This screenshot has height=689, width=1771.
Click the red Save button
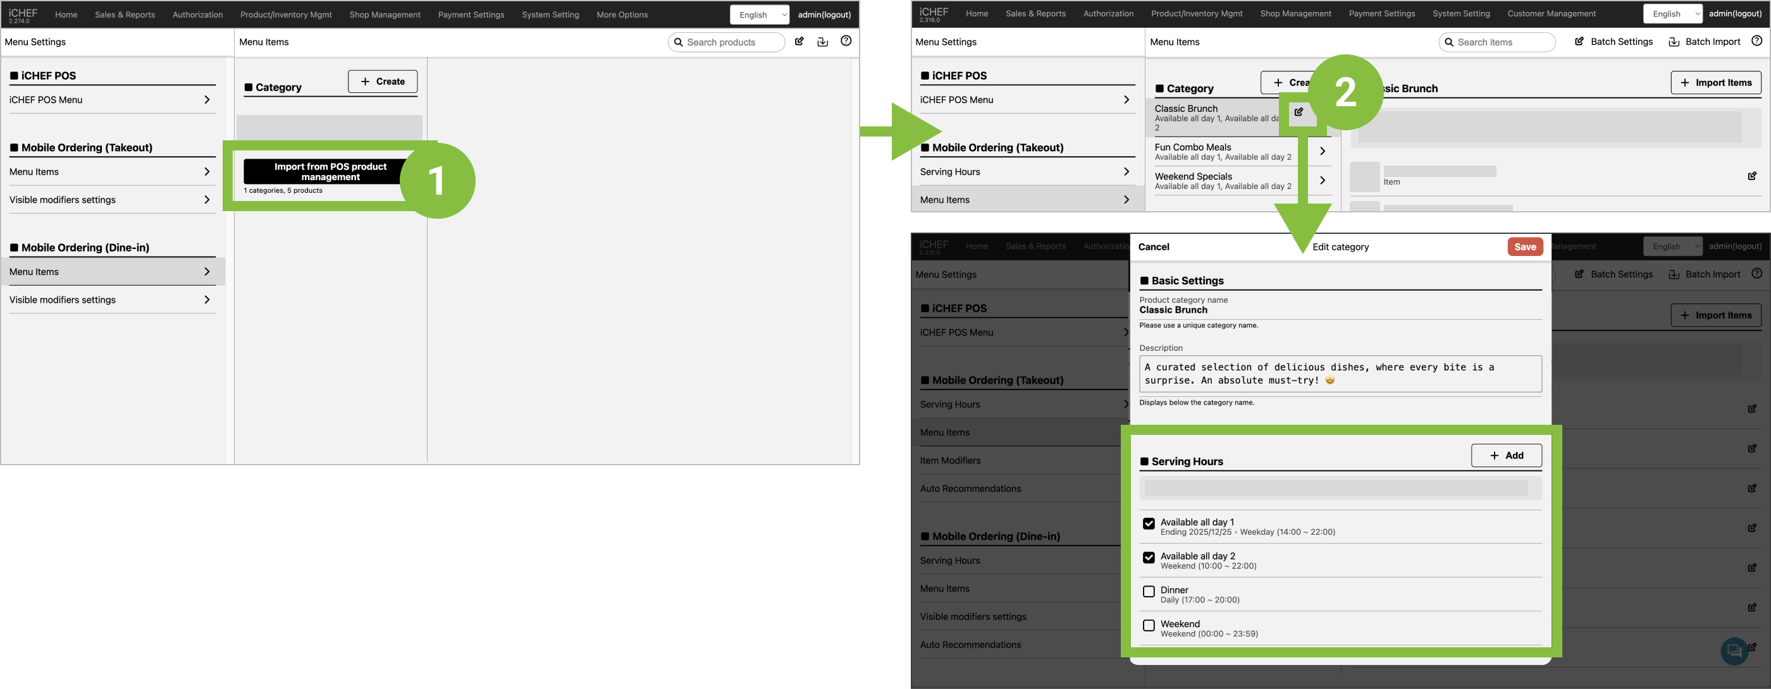(1524, 247)
